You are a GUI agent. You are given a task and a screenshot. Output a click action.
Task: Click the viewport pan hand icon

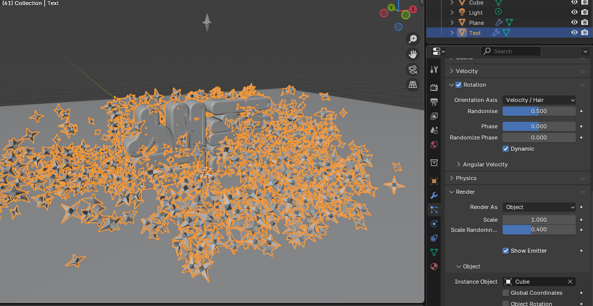(x=413, y=54)
